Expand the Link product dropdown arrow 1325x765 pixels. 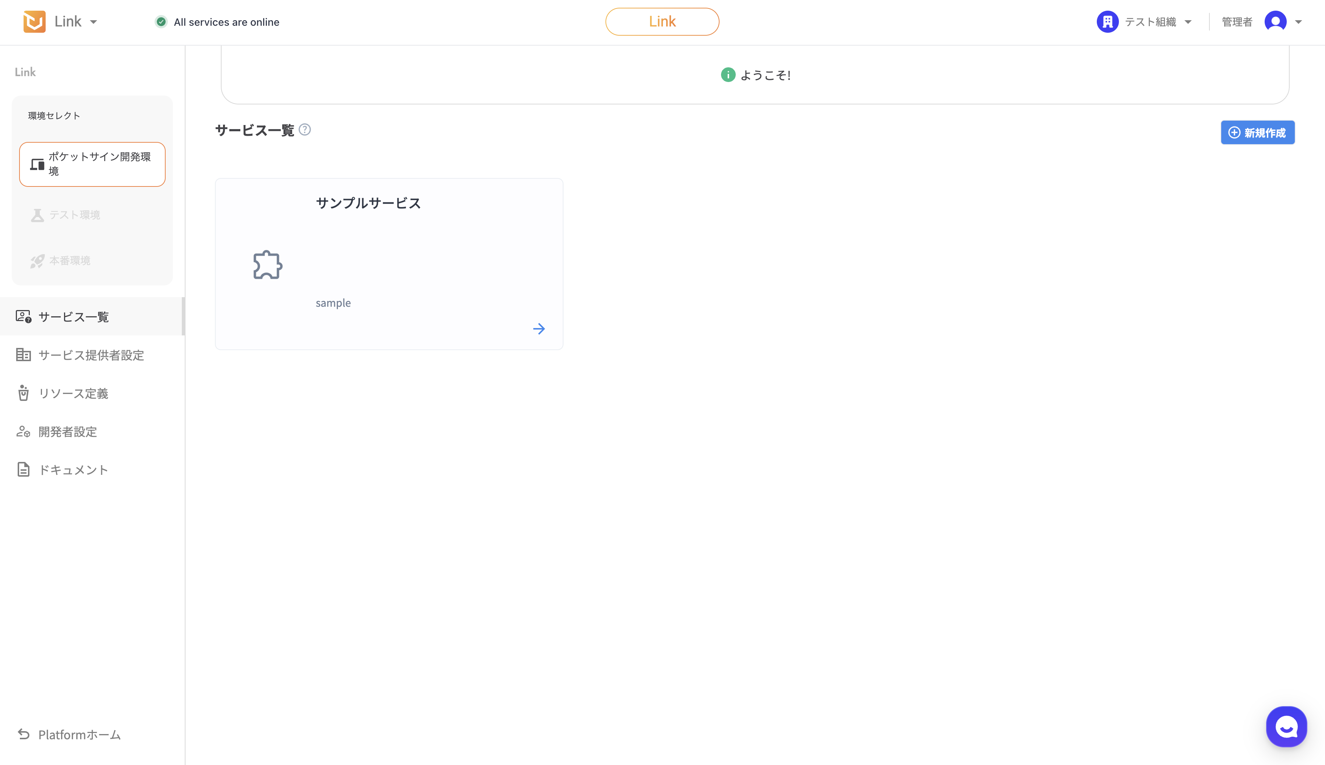93,22
